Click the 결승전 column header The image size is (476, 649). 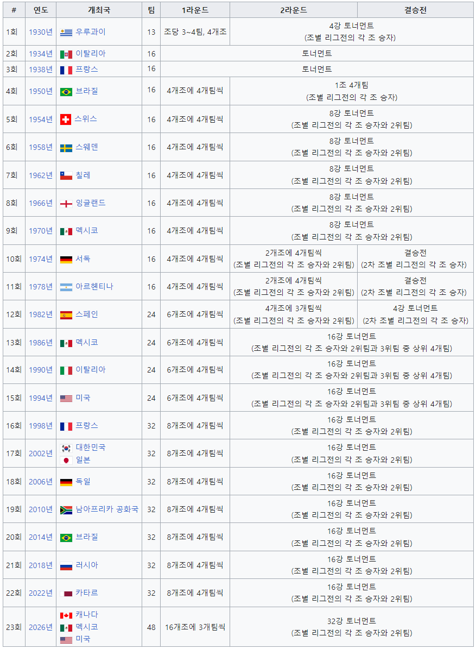coord(415,10)
